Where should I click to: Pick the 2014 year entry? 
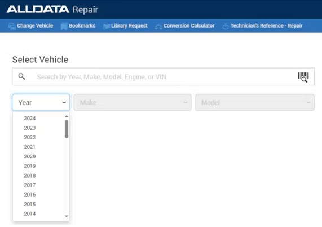(x=30, y=214)
